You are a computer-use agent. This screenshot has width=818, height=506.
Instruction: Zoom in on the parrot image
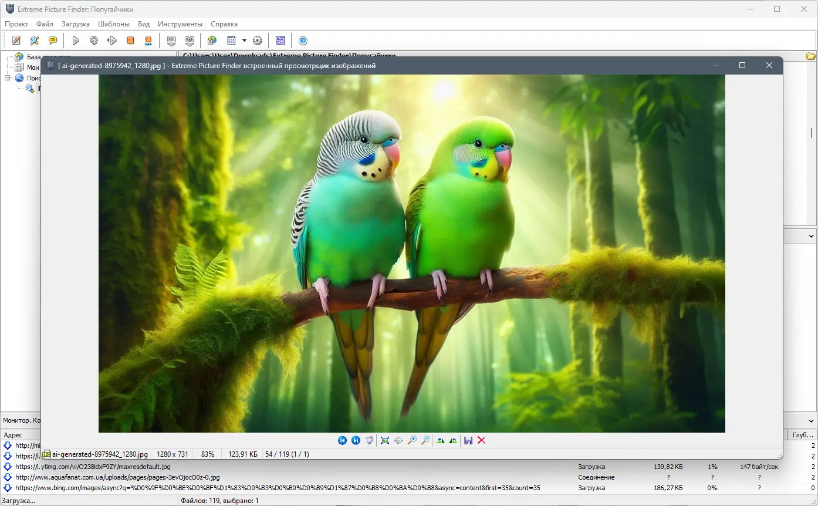pos(412,440)
